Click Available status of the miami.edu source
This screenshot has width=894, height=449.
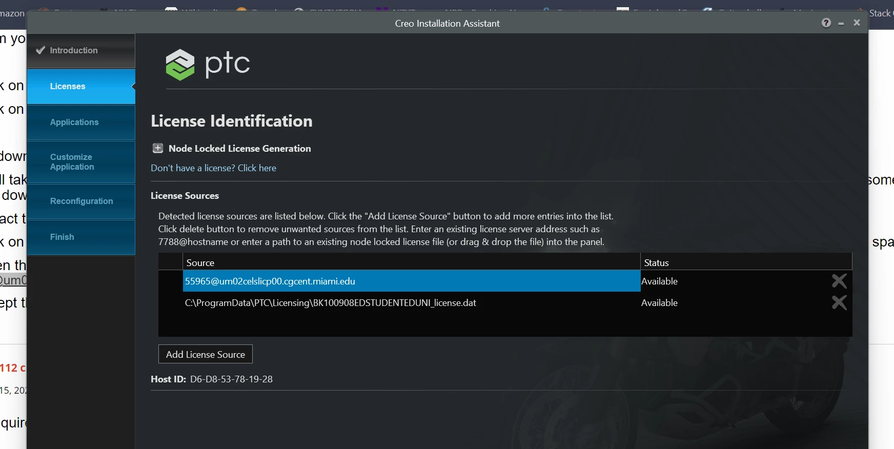pyautogui.click(x=659, y=281)
